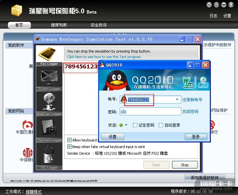This screenshot has width=238, height=195.
Task: Click the QQ 登录 login button
Action: coord(196,137)
